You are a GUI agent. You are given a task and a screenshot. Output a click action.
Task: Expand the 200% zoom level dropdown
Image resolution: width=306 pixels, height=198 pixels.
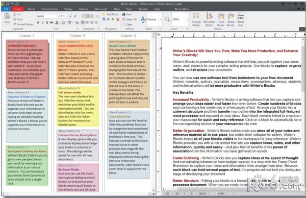(x=187, y=19)
